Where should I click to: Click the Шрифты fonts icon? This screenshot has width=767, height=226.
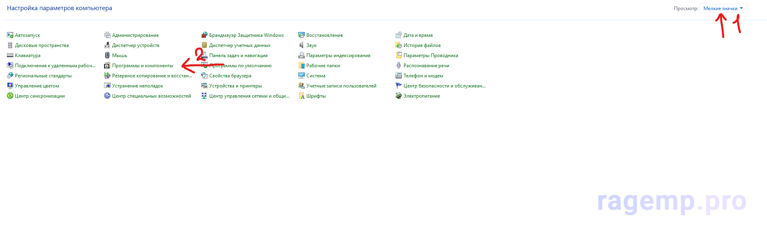coord(302,96)
